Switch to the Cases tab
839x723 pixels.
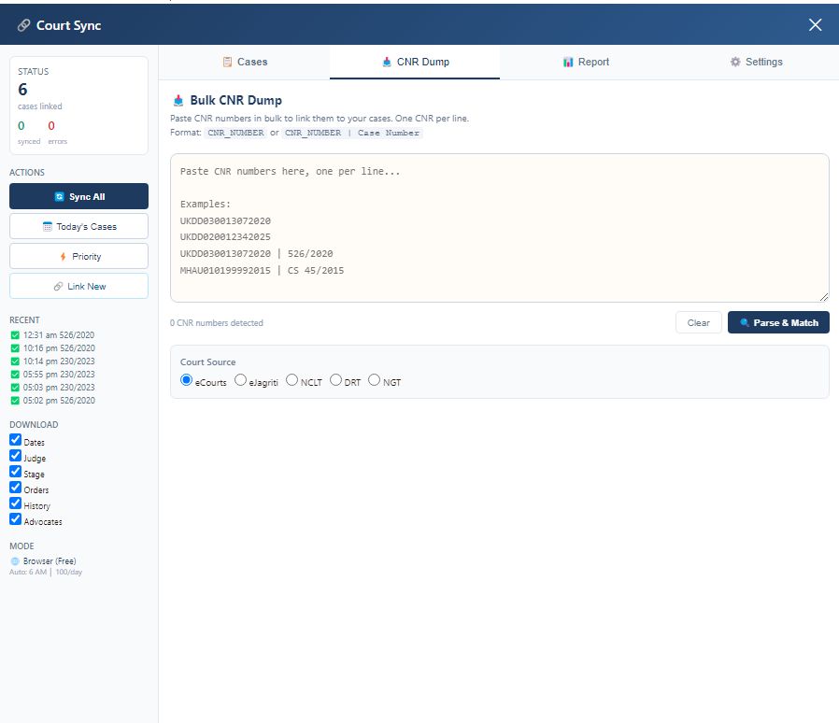click(x=245, y=62)
